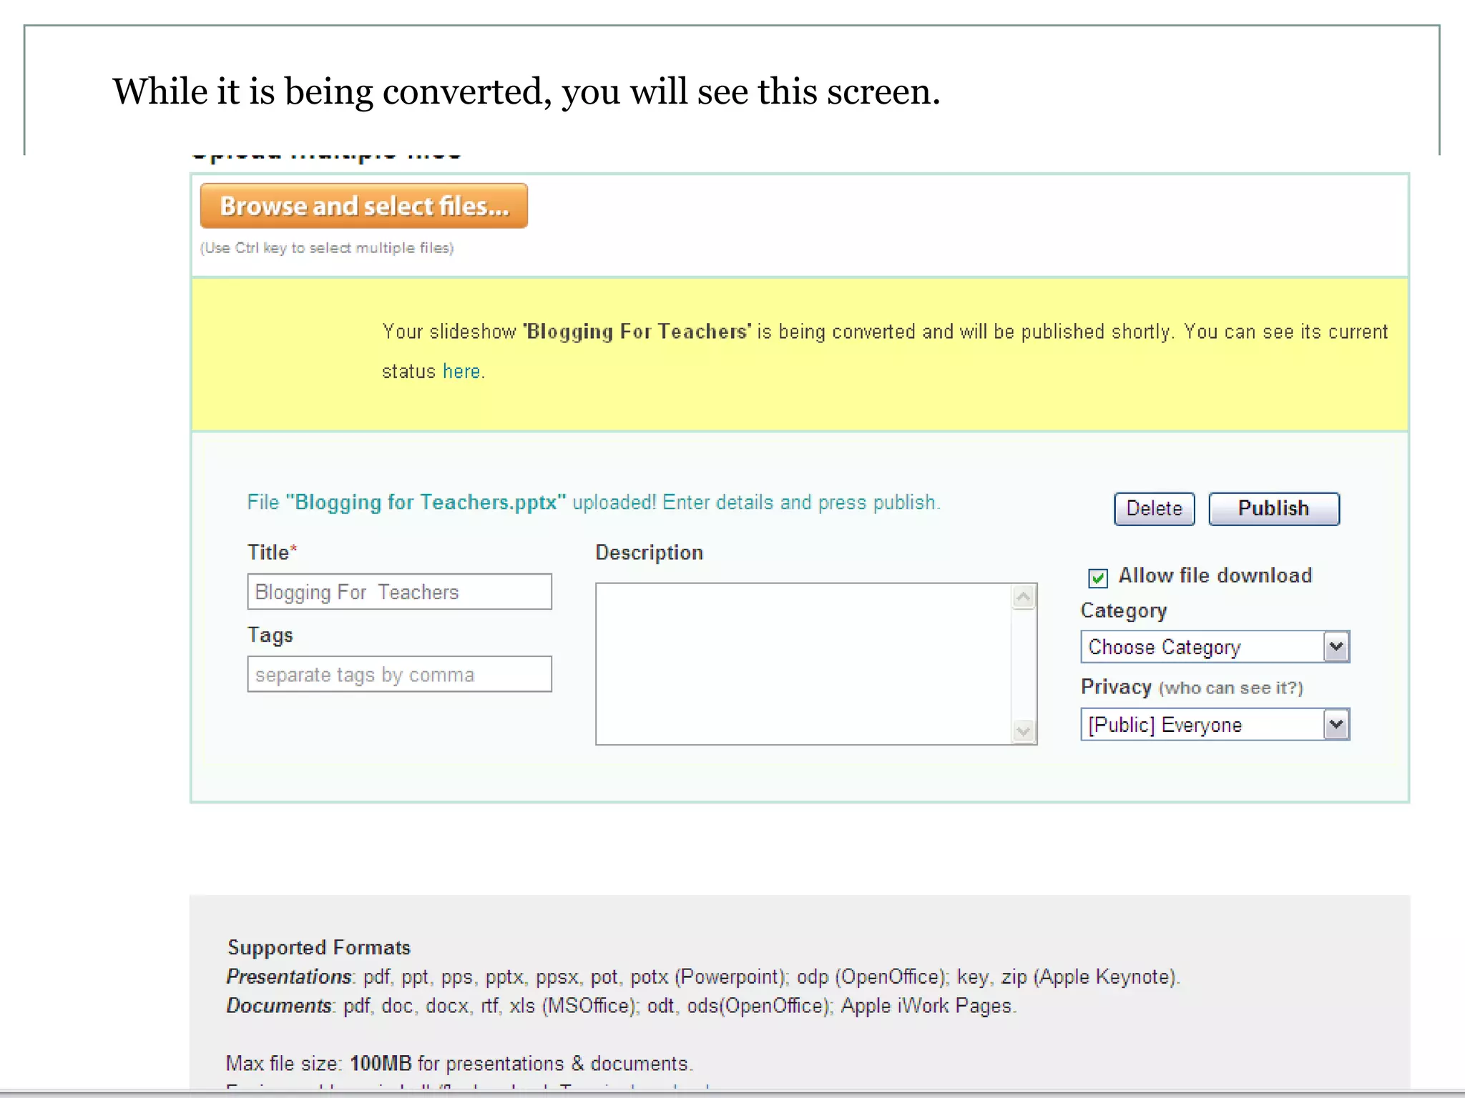Screen dimensions: 1465x1098
Task: Click into the Title input field
Action: (399, 592)
